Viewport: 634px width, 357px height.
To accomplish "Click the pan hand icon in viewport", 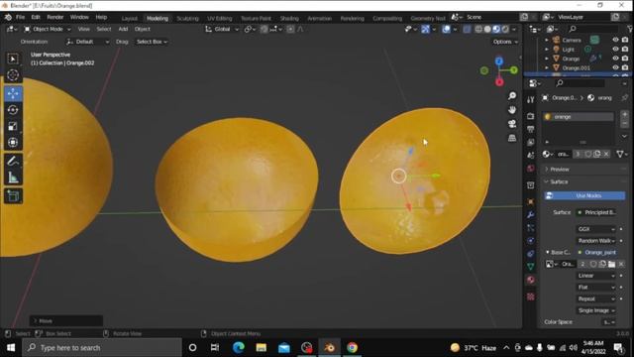I will click(512, 110).
